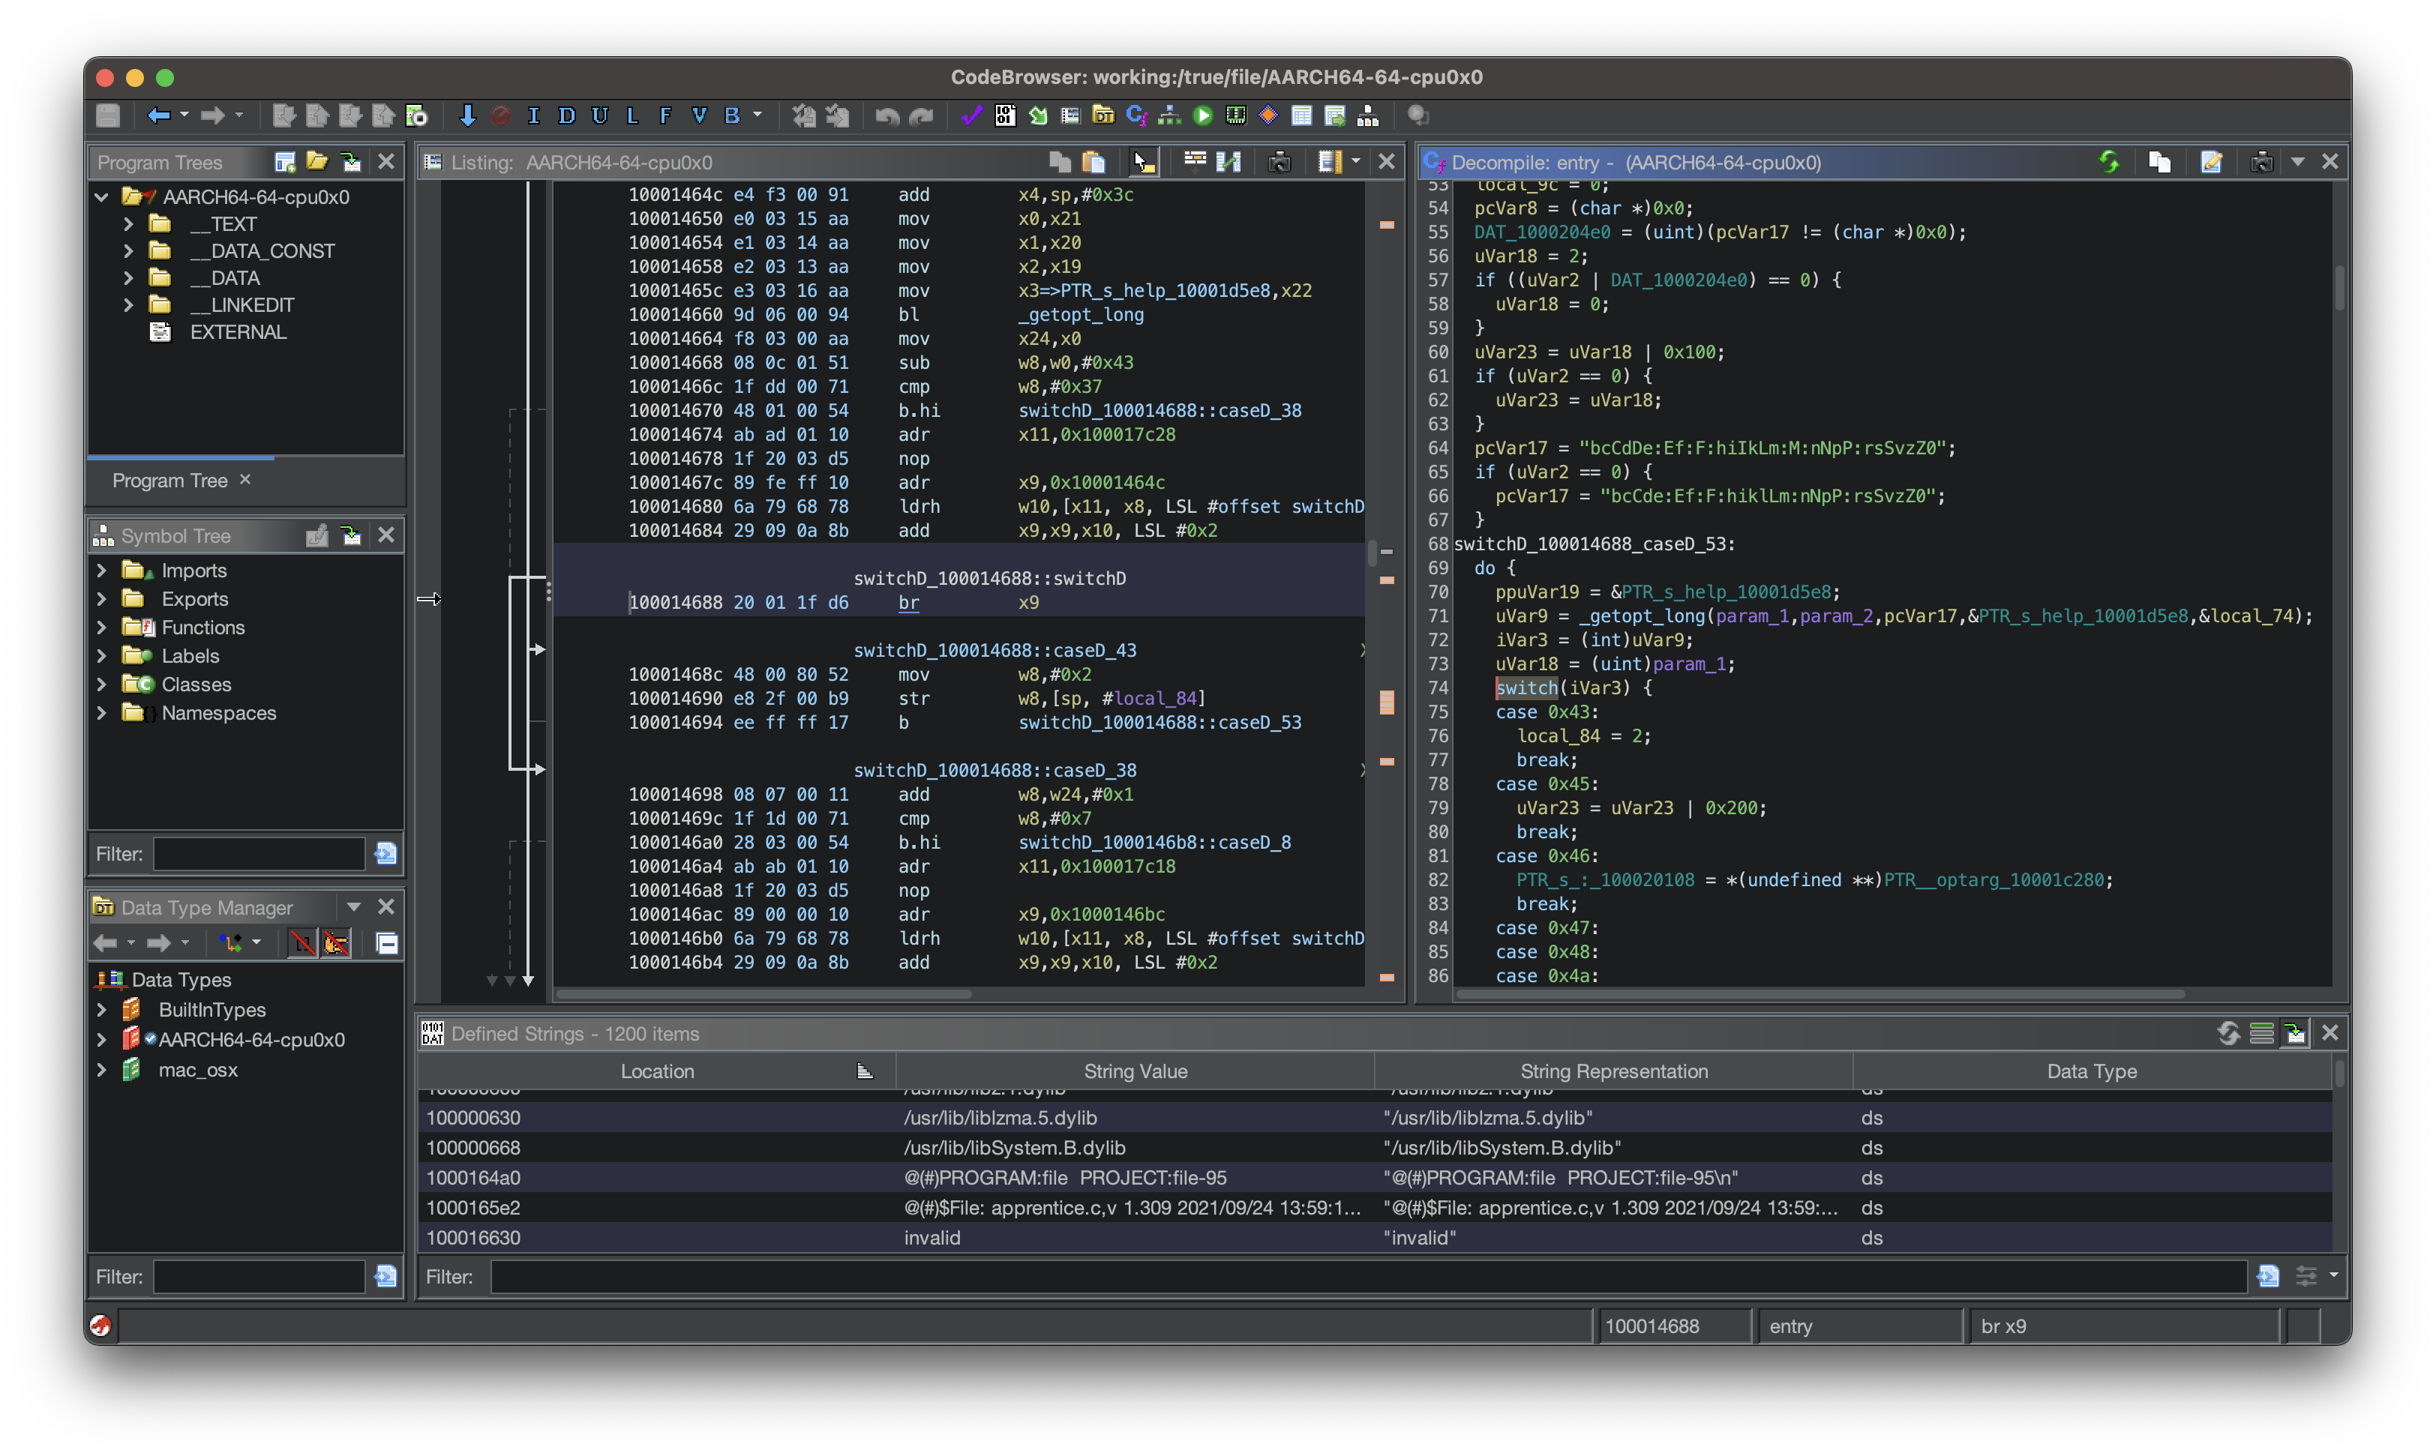Select the Program Tree tab

point(169,481)
